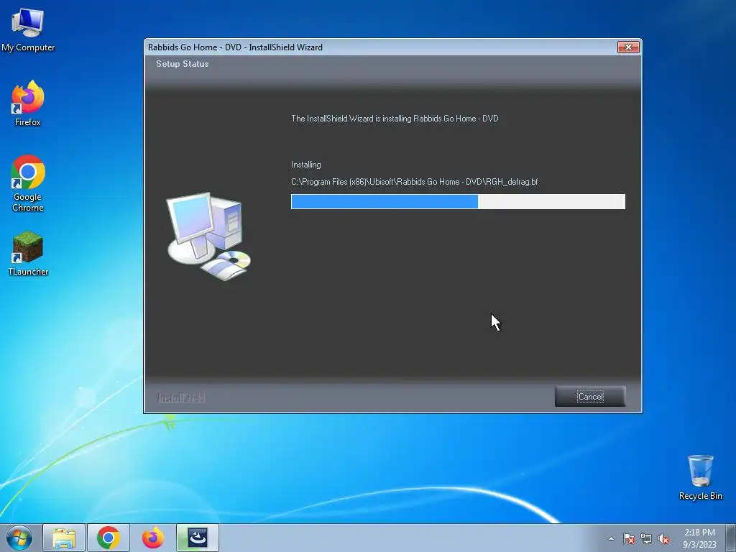Select the TLauncher desktop shortcut

coord(28,254)
